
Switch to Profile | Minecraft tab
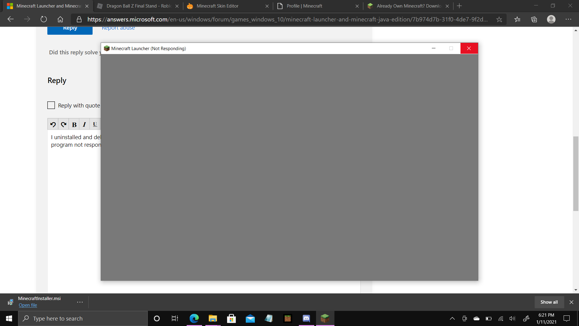click(x=304, y=6)
